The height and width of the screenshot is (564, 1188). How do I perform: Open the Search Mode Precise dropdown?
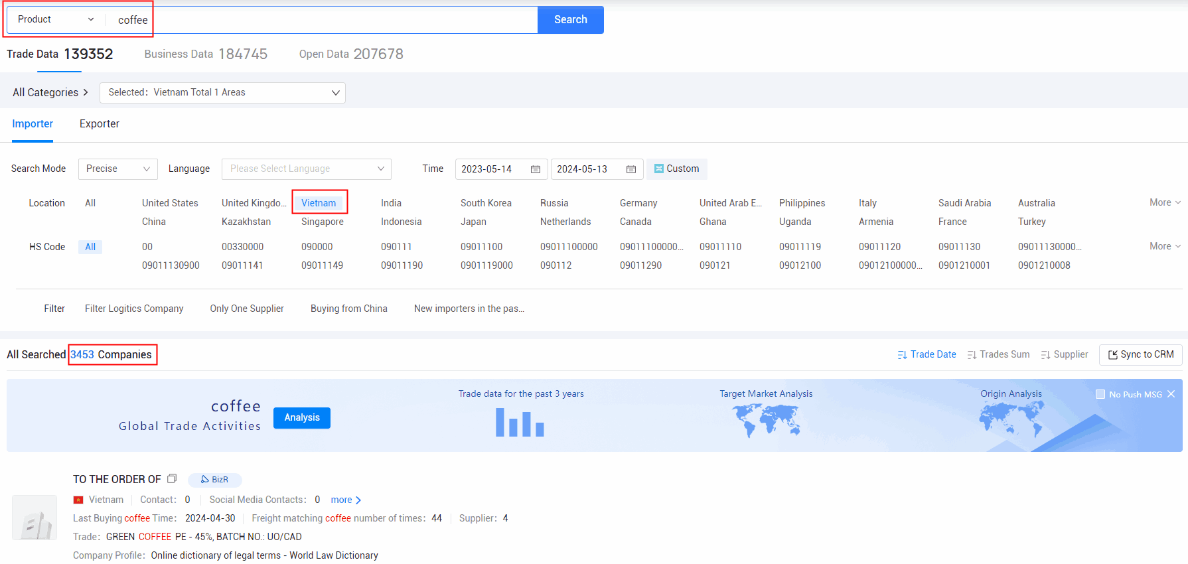118,169
